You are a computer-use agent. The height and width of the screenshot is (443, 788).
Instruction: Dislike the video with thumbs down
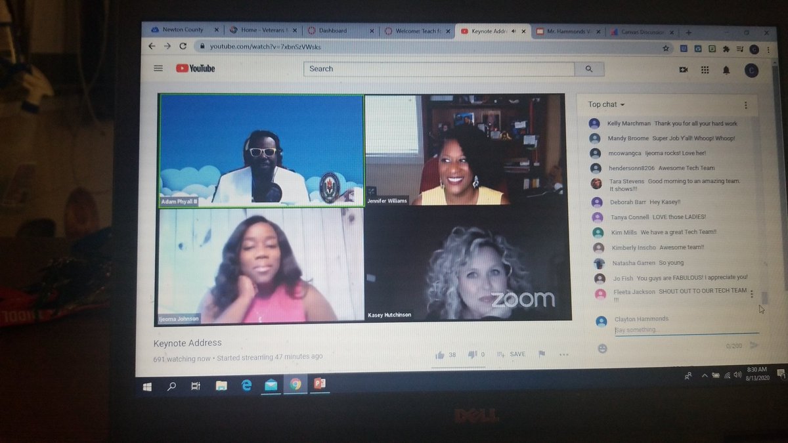coord(473,354)
